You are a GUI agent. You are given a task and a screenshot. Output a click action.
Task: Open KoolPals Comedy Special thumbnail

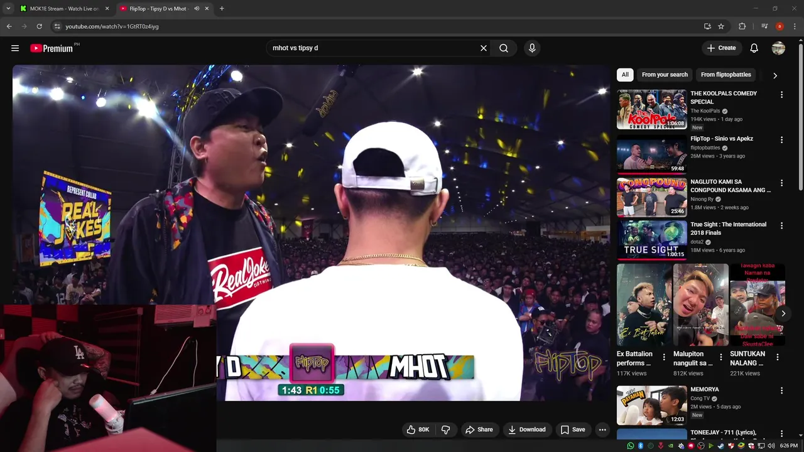(651, 109)
